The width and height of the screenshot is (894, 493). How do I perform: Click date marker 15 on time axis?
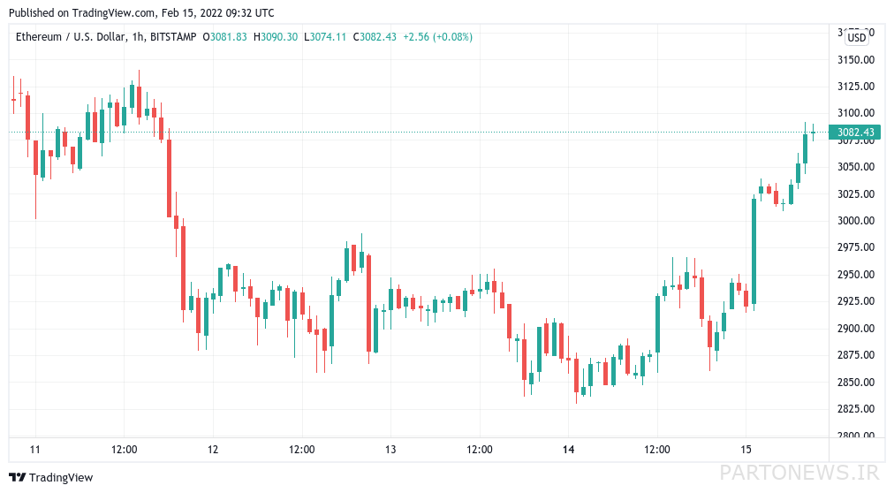coord(746,450)
